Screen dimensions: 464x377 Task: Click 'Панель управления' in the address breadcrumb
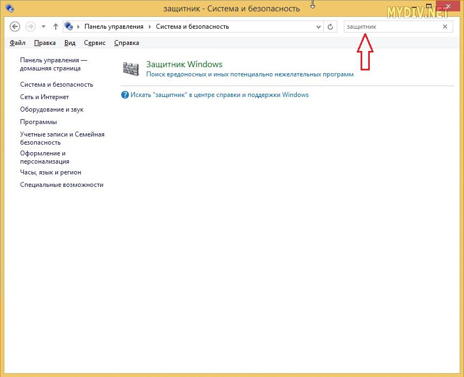click(114, 27)
